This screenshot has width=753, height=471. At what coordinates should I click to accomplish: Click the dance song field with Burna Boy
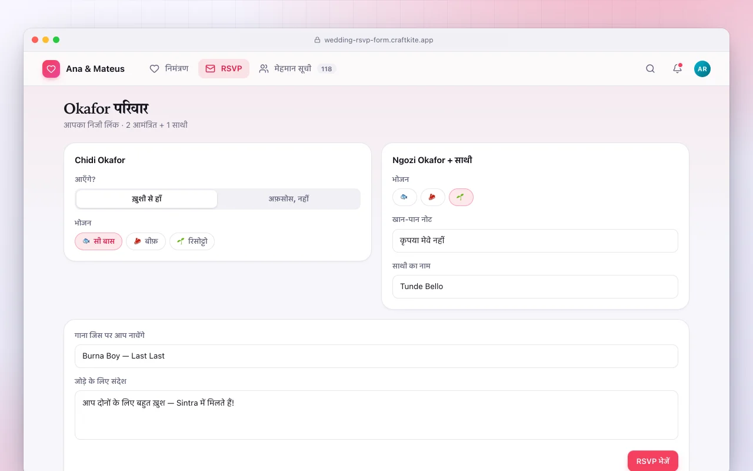pyautogui.click(x=376, y=356)
